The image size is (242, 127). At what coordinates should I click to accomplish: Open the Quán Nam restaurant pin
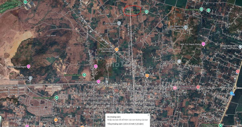tap(147, 76)
